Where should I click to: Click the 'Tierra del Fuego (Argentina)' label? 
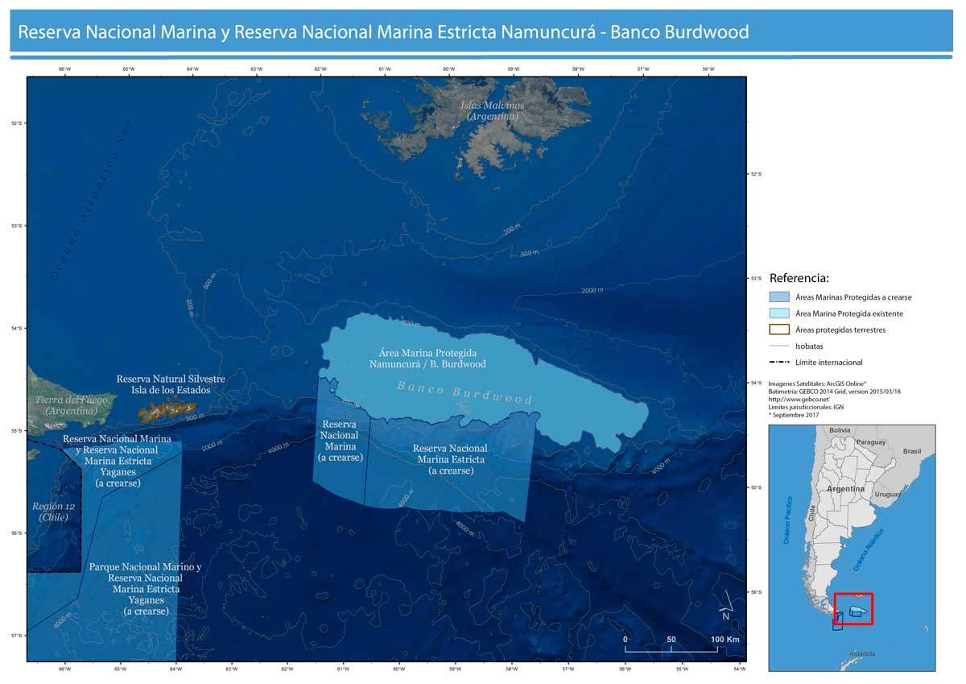click(71, 405)
